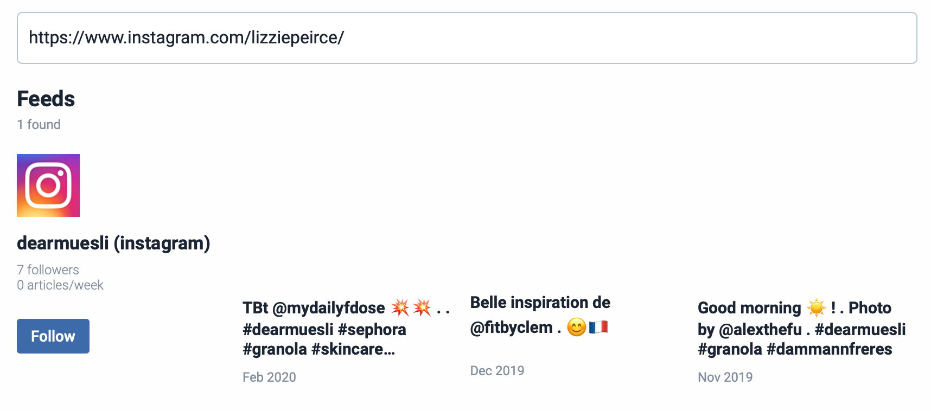The height and width of the screenshot is (411, 931).
Task: Click the 1 found results count
Action: point(39,125)
